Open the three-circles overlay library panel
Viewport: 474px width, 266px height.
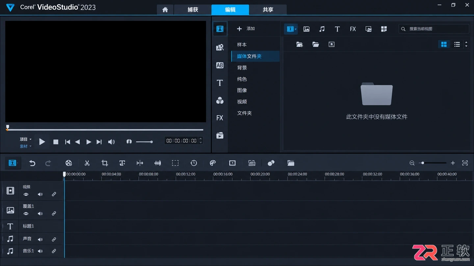tap(220, 100)
